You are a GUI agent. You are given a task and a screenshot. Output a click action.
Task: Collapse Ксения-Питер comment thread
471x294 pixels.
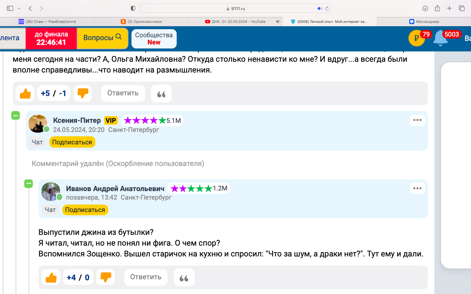16,115
